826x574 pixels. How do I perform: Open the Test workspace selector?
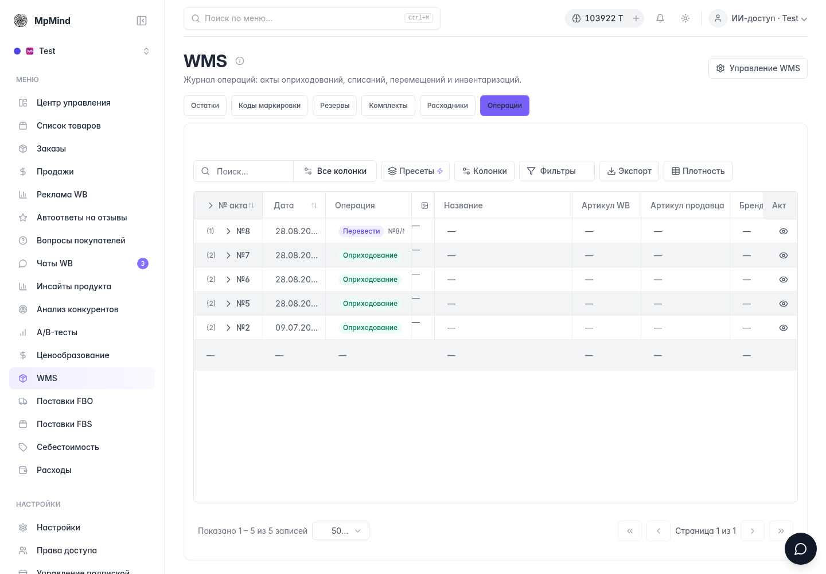82,51
